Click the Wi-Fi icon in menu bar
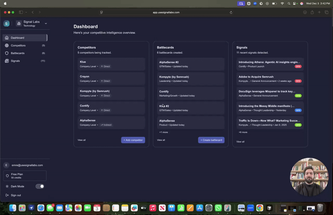Viewport: 333px width, 215px height. [x=282, y=3]
